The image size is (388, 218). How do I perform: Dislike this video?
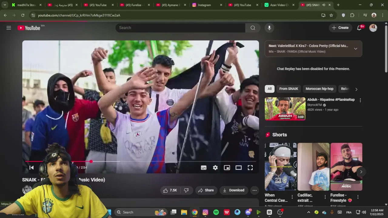point(186,190)
